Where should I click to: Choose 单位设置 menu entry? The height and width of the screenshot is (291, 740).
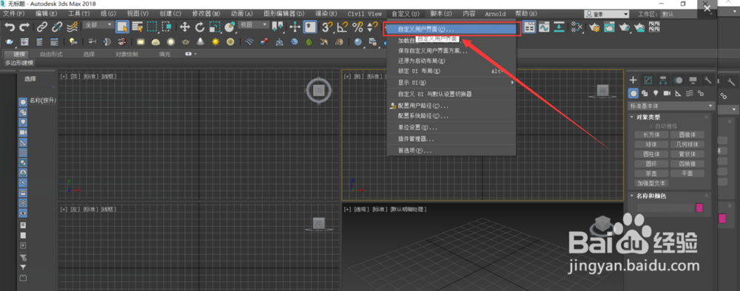pos(451,128)
